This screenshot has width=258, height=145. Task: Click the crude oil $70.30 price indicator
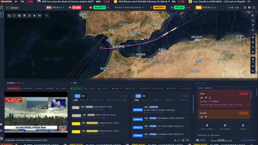tap(55, 8)
